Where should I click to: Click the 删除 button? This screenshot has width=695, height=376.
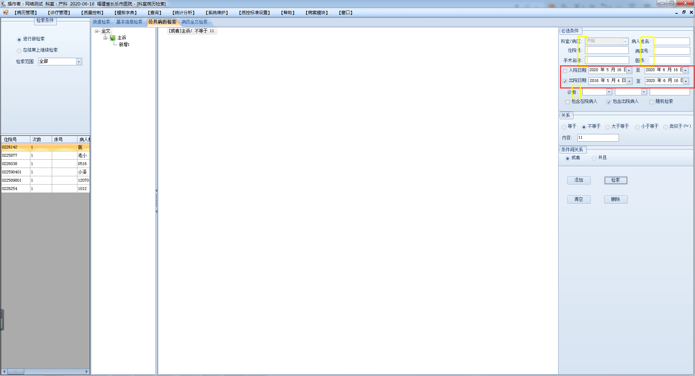[616, 199]
